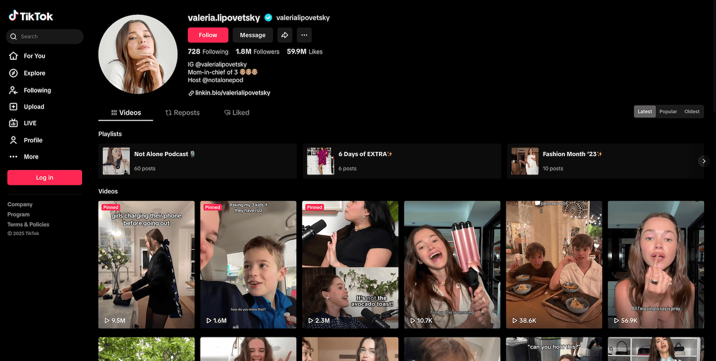Open the Upload page from sidebar
Image resolution: width=716 pixels, height=361 pixels.
click(x=33, y=107)
